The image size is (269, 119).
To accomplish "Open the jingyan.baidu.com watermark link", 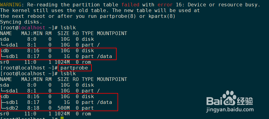I will tap(230, 109).
